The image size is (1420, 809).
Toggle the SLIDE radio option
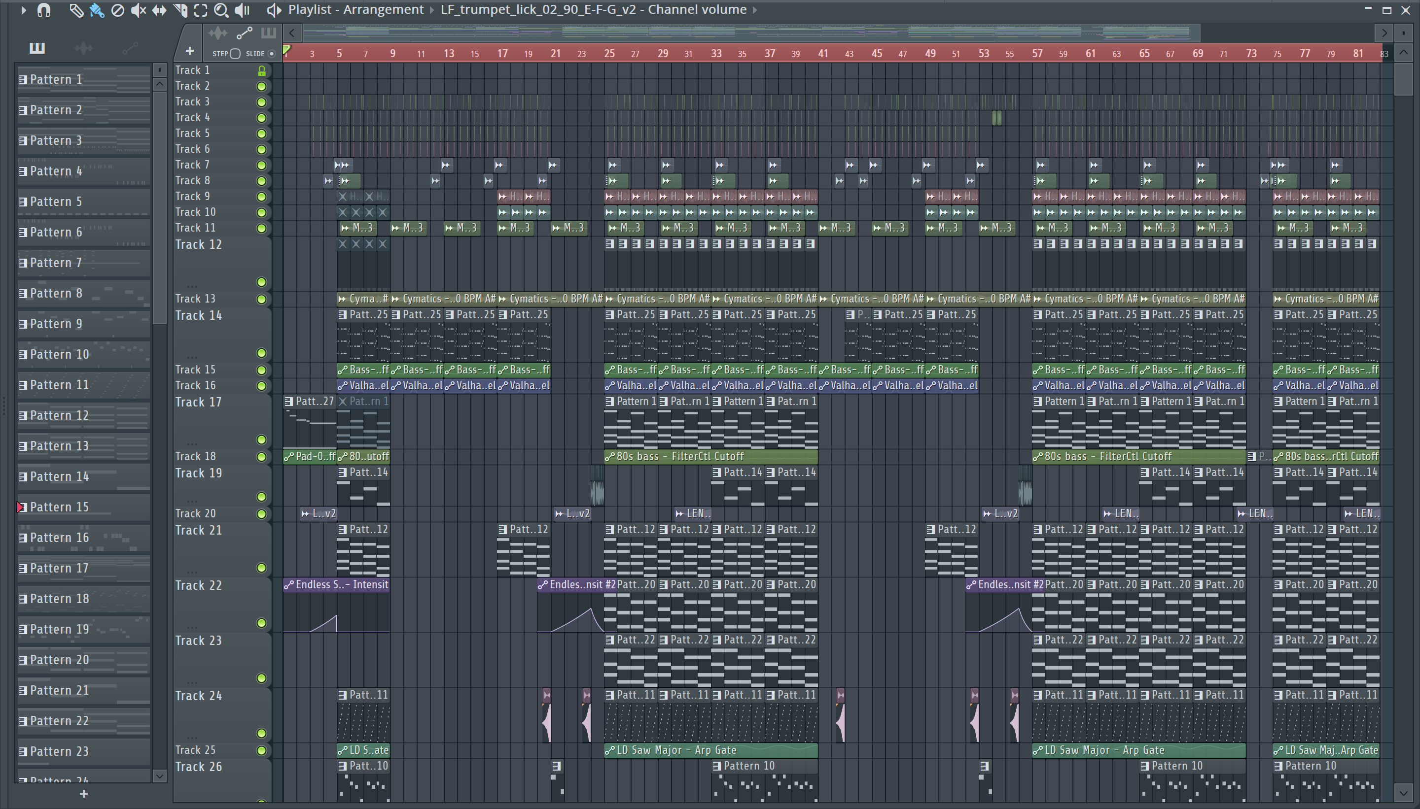point(271,53)
